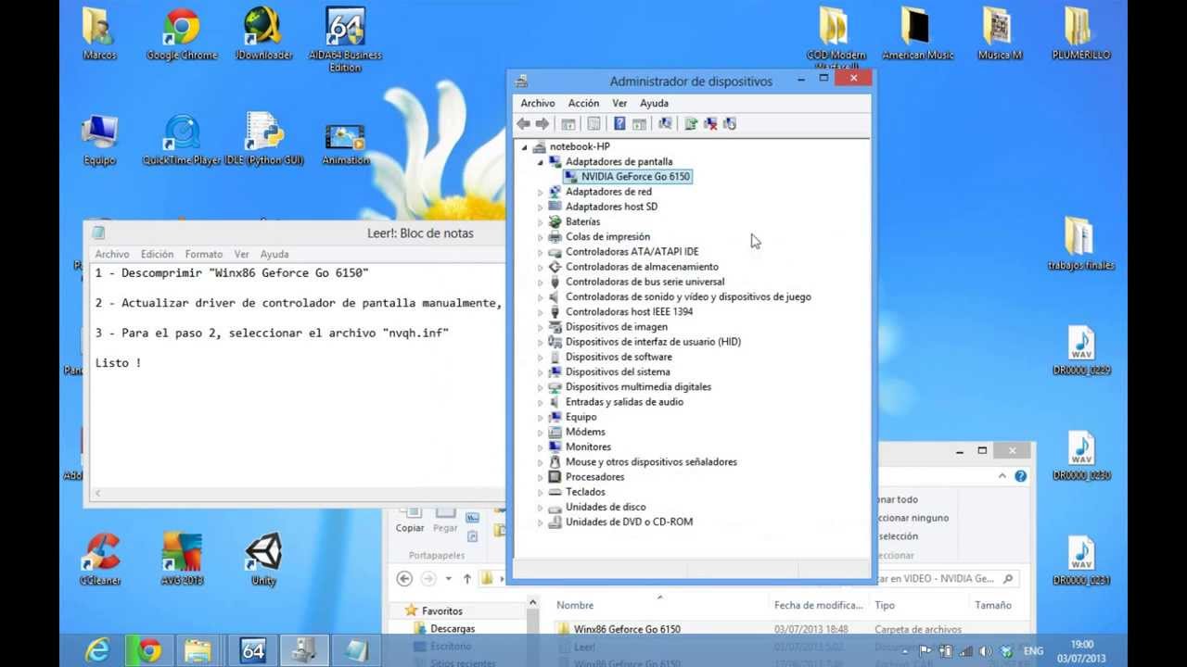Select Unidades de disco in device tree
The image size is (1187, 667).
pyautogui.click(x=606, y=507)
